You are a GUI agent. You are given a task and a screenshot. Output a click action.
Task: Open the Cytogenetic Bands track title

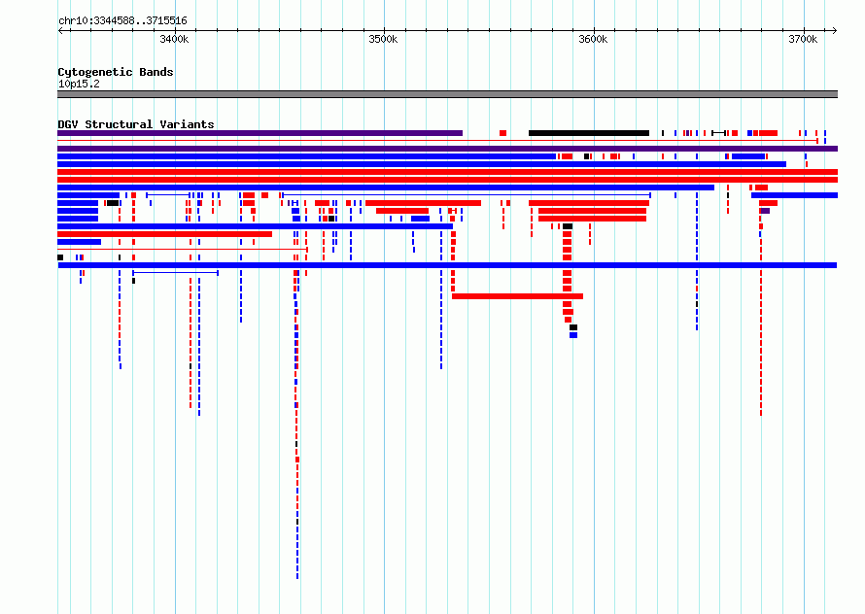pyautogui.click(x=116, y=72)
